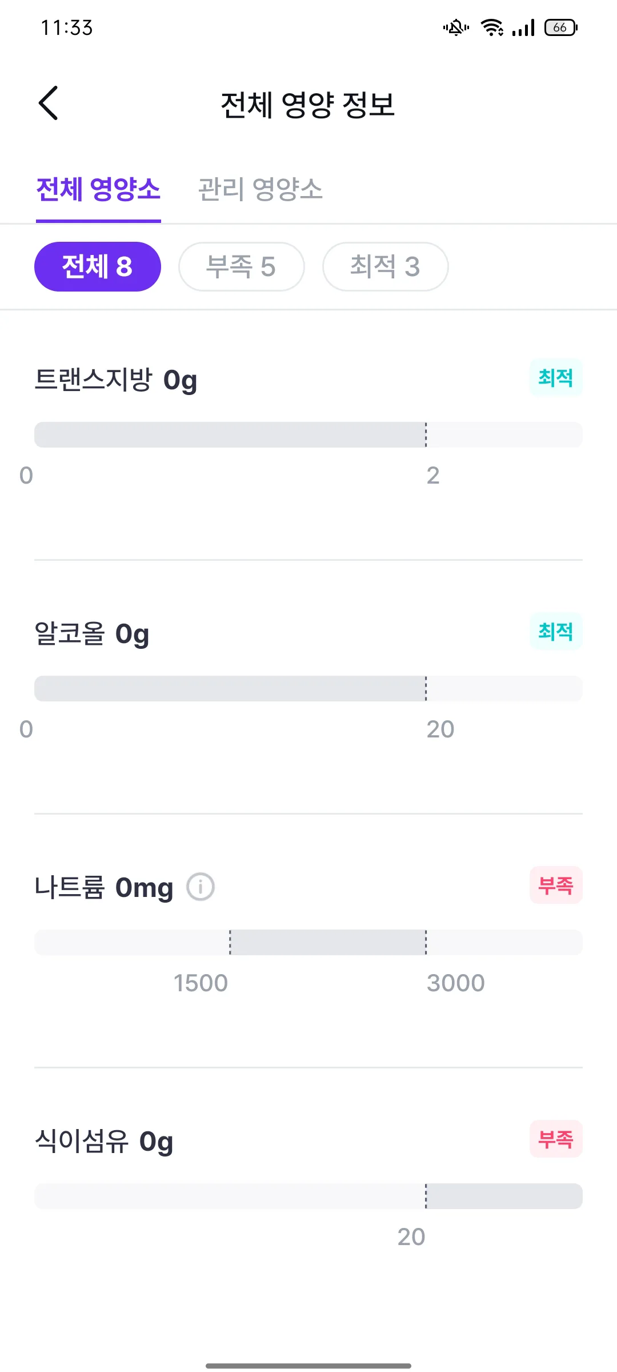617x1372 pixels.
Task: Click the 트랜스지방 range bar
Action: 308,435
